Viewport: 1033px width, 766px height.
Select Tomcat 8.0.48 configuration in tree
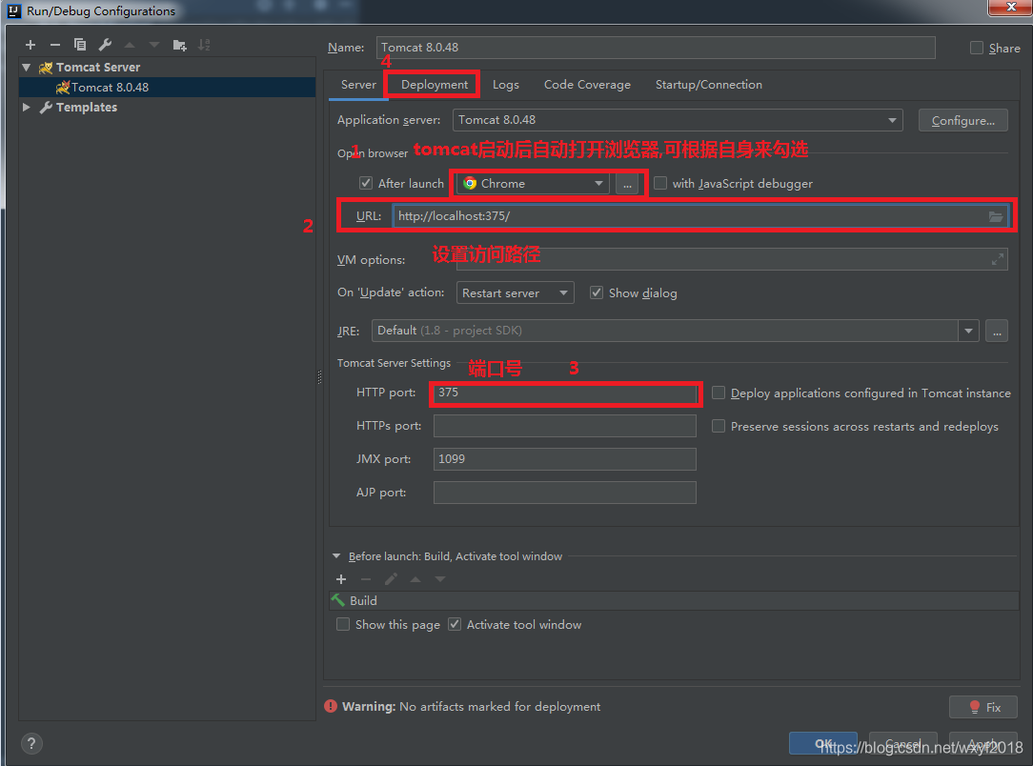click(168, 87)
